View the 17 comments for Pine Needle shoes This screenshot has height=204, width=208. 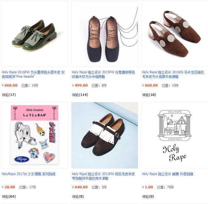click(x=9, y=95)
